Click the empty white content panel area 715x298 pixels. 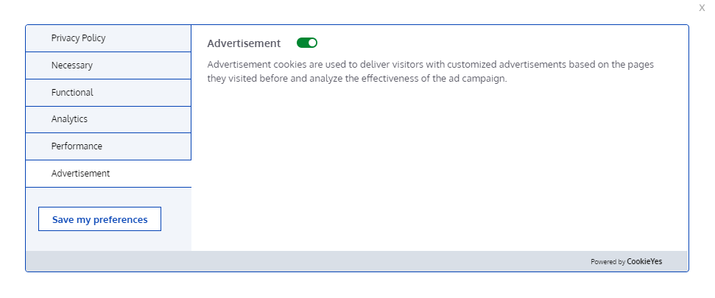440,168
